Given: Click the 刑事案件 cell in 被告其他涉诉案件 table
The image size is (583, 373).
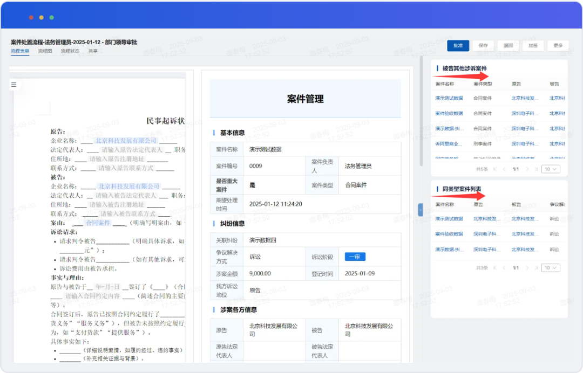Looking at the screenshot, I should [x=483, y=144].
